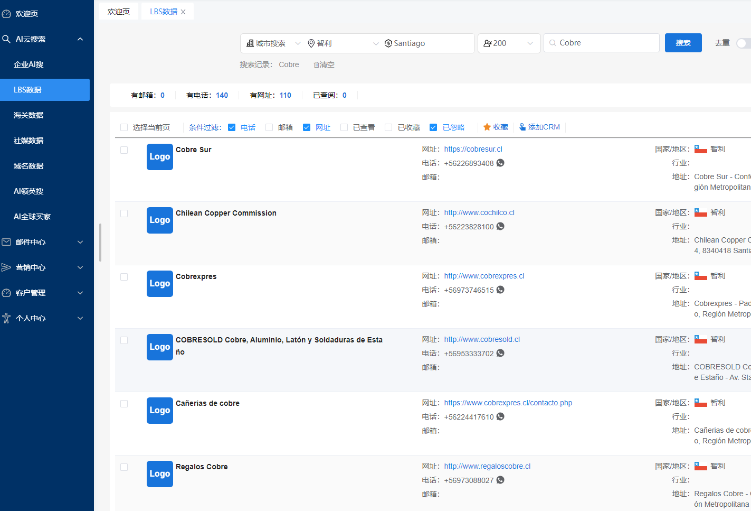Click the Cañerias de cobre logo

[160, 411]
